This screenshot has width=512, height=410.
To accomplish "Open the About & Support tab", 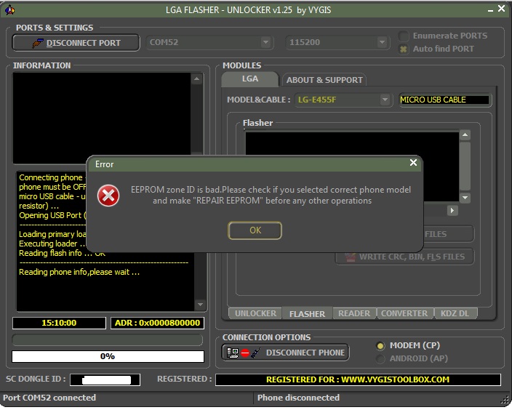I will [x=324, y=80].
